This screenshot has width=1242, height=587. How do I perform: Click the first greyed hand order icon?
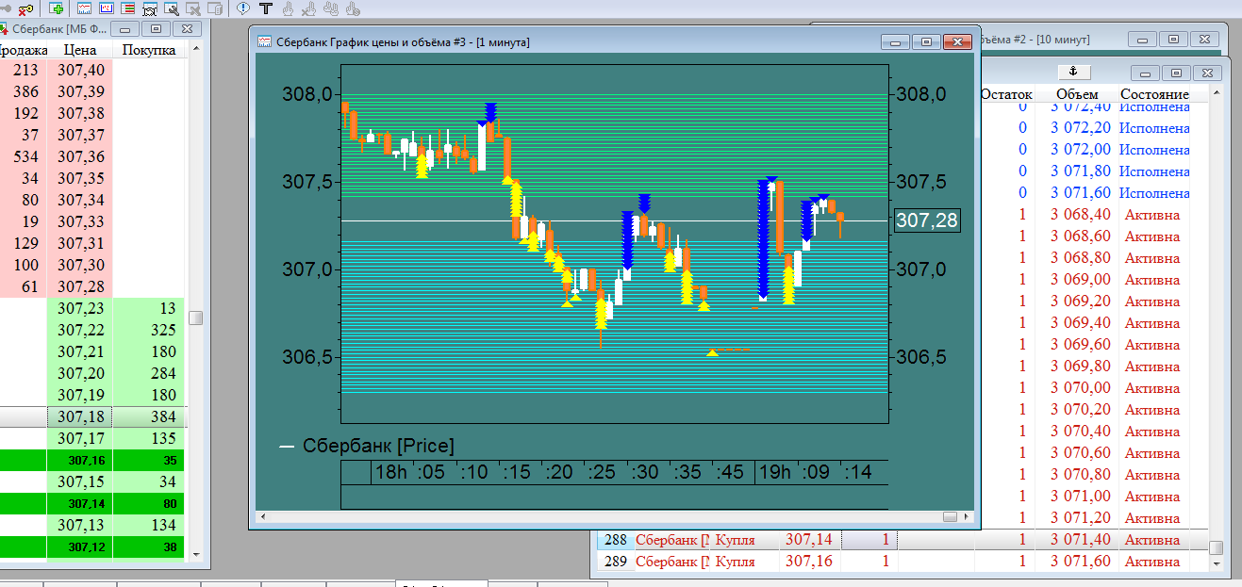(288, 8)
